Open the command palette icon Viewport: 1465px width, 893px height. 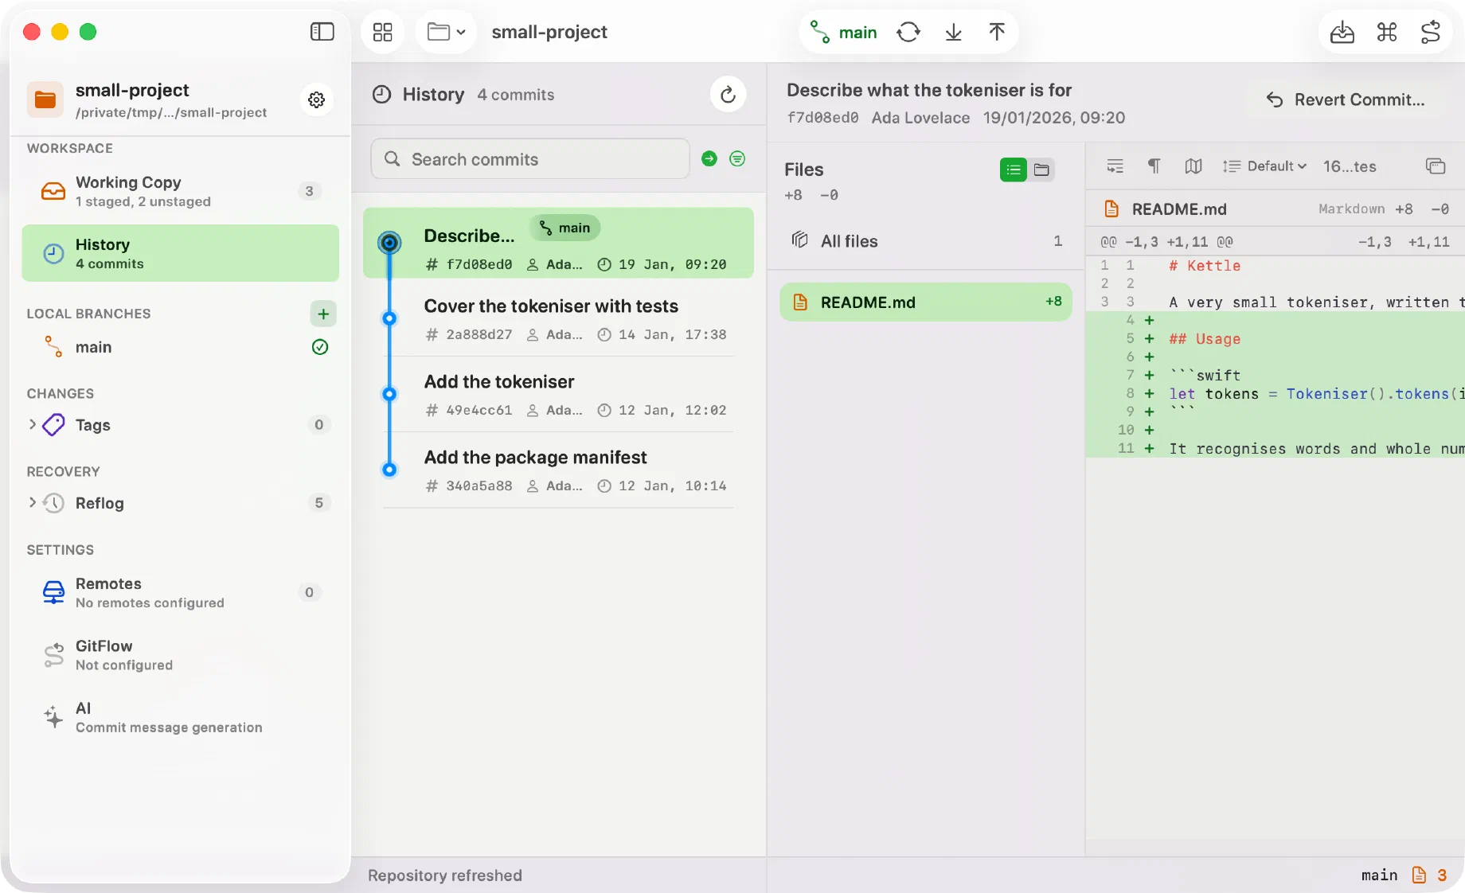coord(1387,32)
